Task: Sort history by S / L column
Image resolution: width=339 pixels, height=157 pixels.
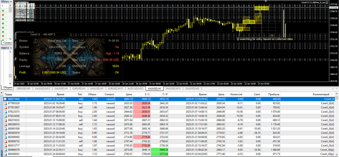Action: 142,94
